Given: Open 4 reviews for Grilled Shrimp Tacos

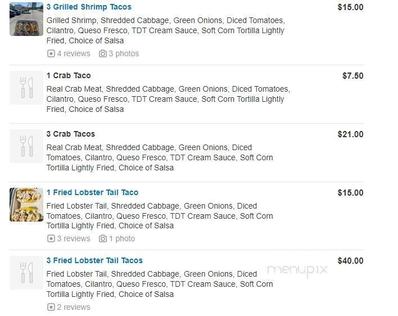Looking at the screenshot, I should coord(74,54).
